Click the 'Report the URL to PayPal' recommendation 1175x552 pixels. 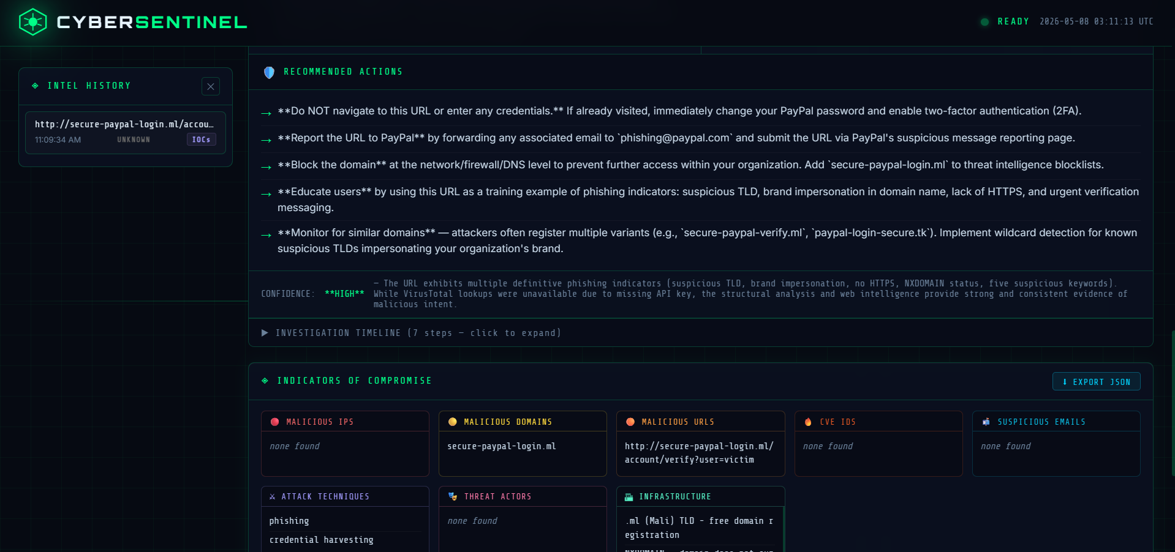pos(676,138)
